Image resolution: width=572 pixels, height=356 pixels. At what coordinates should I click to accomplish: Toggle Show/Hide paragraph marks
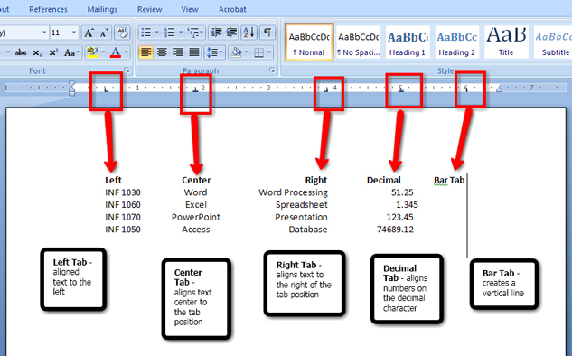pyautogui.click(x=267, y=33)
